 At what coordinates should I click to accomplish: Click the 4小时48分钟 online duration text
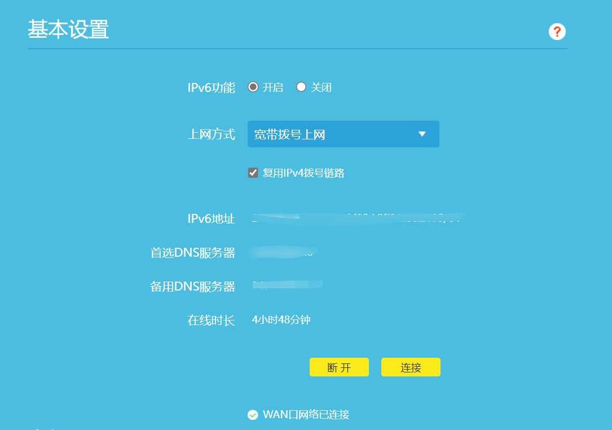pos(281,320)
